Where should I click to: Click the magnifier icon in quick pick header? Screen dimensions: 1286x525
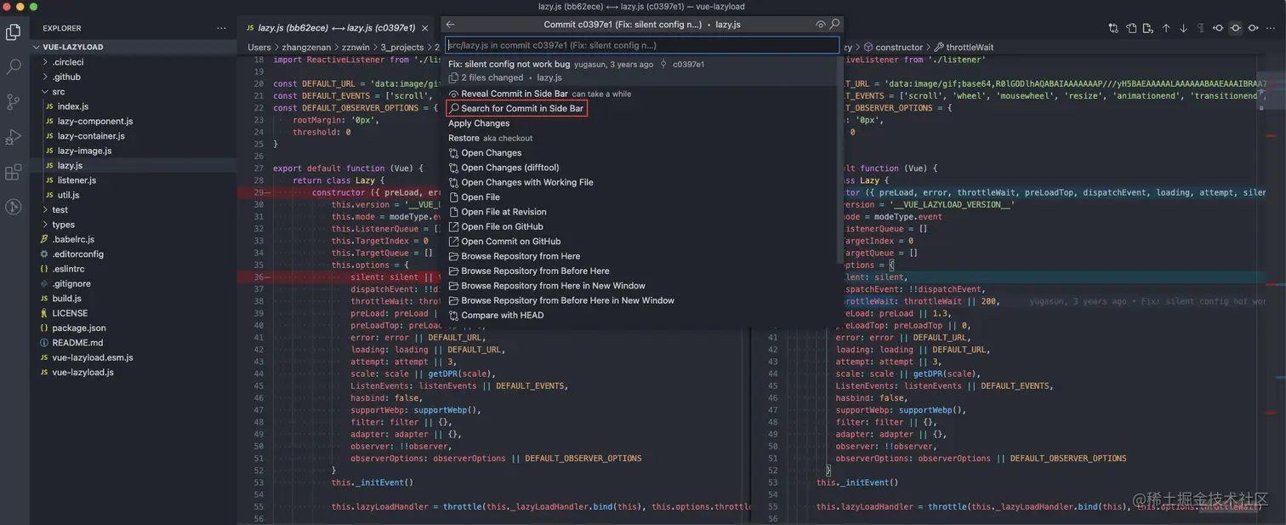coord(835,25)
